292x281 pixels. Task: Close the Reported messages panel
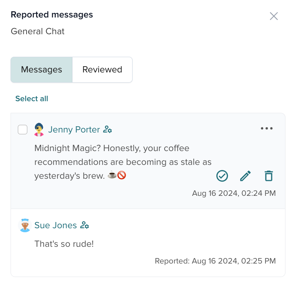[x=274, y=16]
